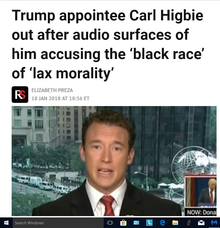The height and width of the screenshot is (228, 220).
Task: Click the Carl Higbie article image
Action: point(114,161)
